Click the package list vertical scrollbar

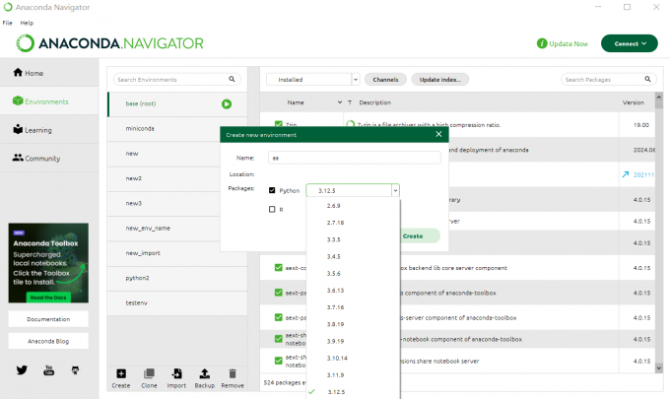click(659, 231)
